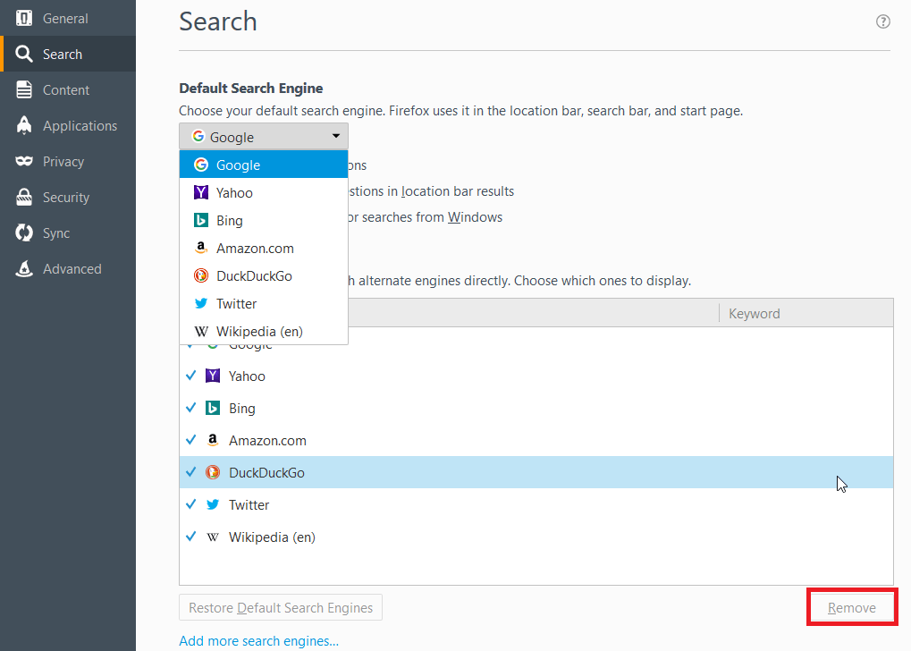Click the Advanced wizard hat icon
Image resolution: width=911 pixels, height=651 pixels.
point(24,268)
